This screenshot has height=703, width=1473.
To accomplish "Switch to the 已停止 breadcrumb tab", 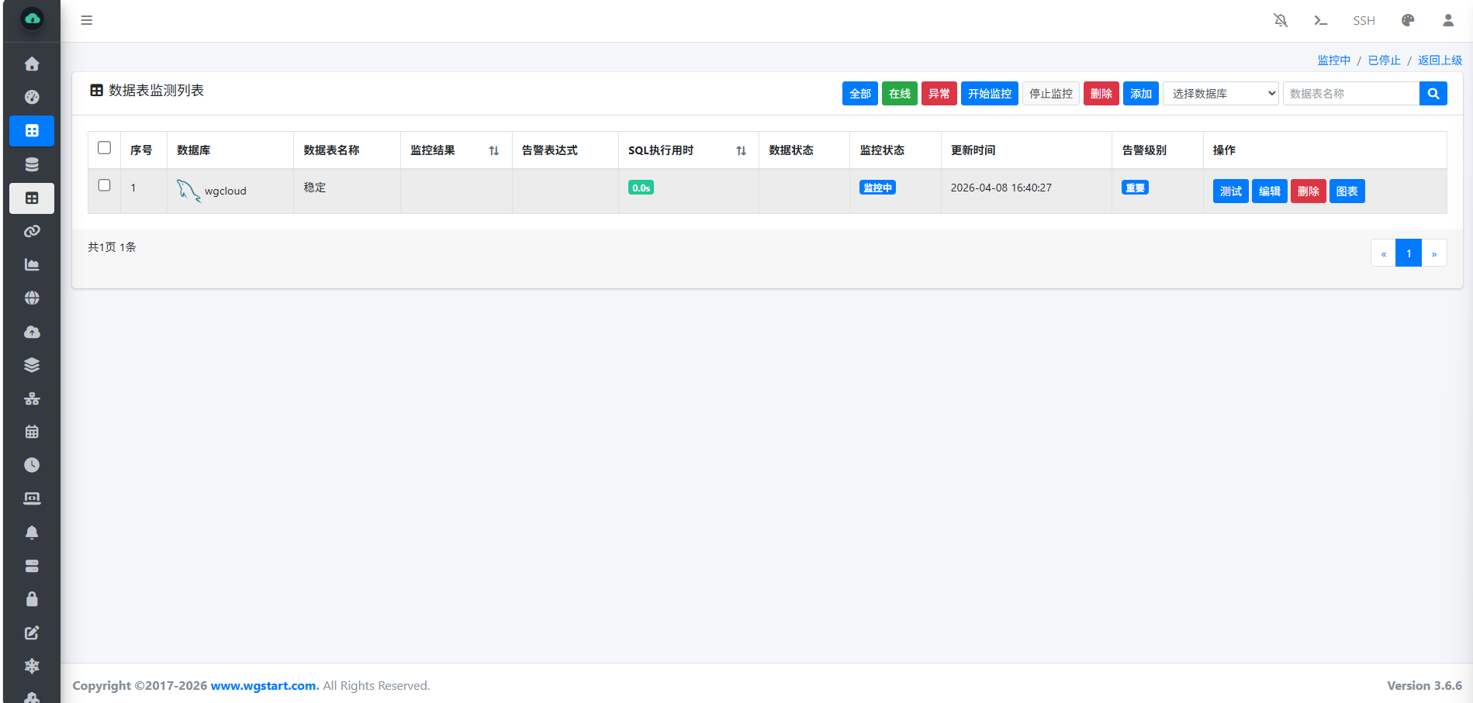I will click(1384, 60).
